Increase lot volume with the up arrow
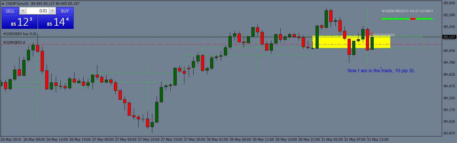 [x=52, y=11]
